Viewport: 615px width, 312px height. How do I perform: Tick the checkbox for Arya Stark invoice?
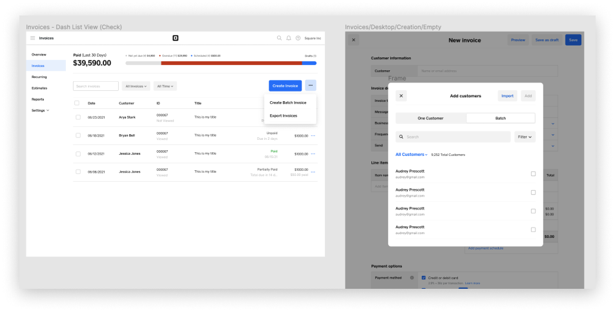click(78, 117)
